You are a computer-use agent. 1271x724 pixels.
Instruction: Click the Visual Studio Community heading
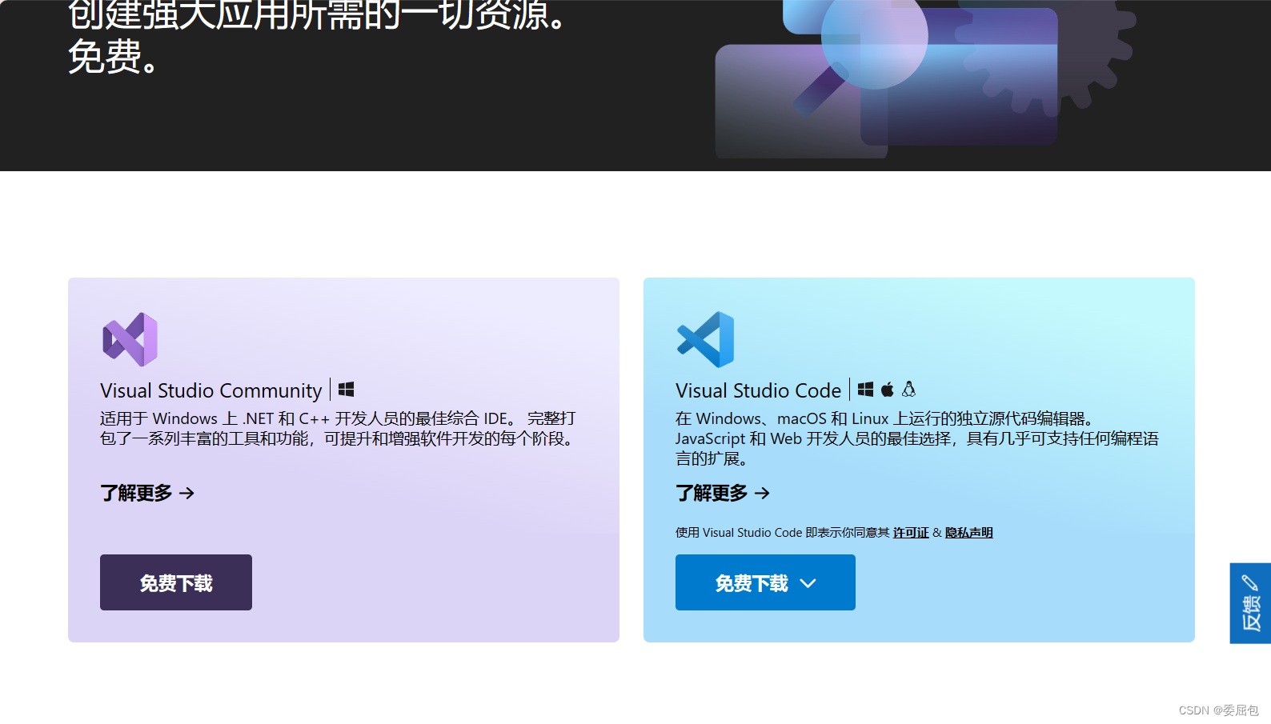pyautogui.click(x=210, y=390)
